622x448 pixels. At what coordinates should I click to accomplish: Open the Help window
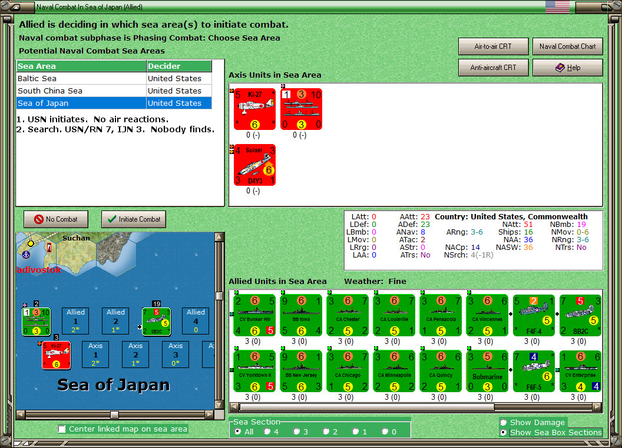[x=568, y=68]
